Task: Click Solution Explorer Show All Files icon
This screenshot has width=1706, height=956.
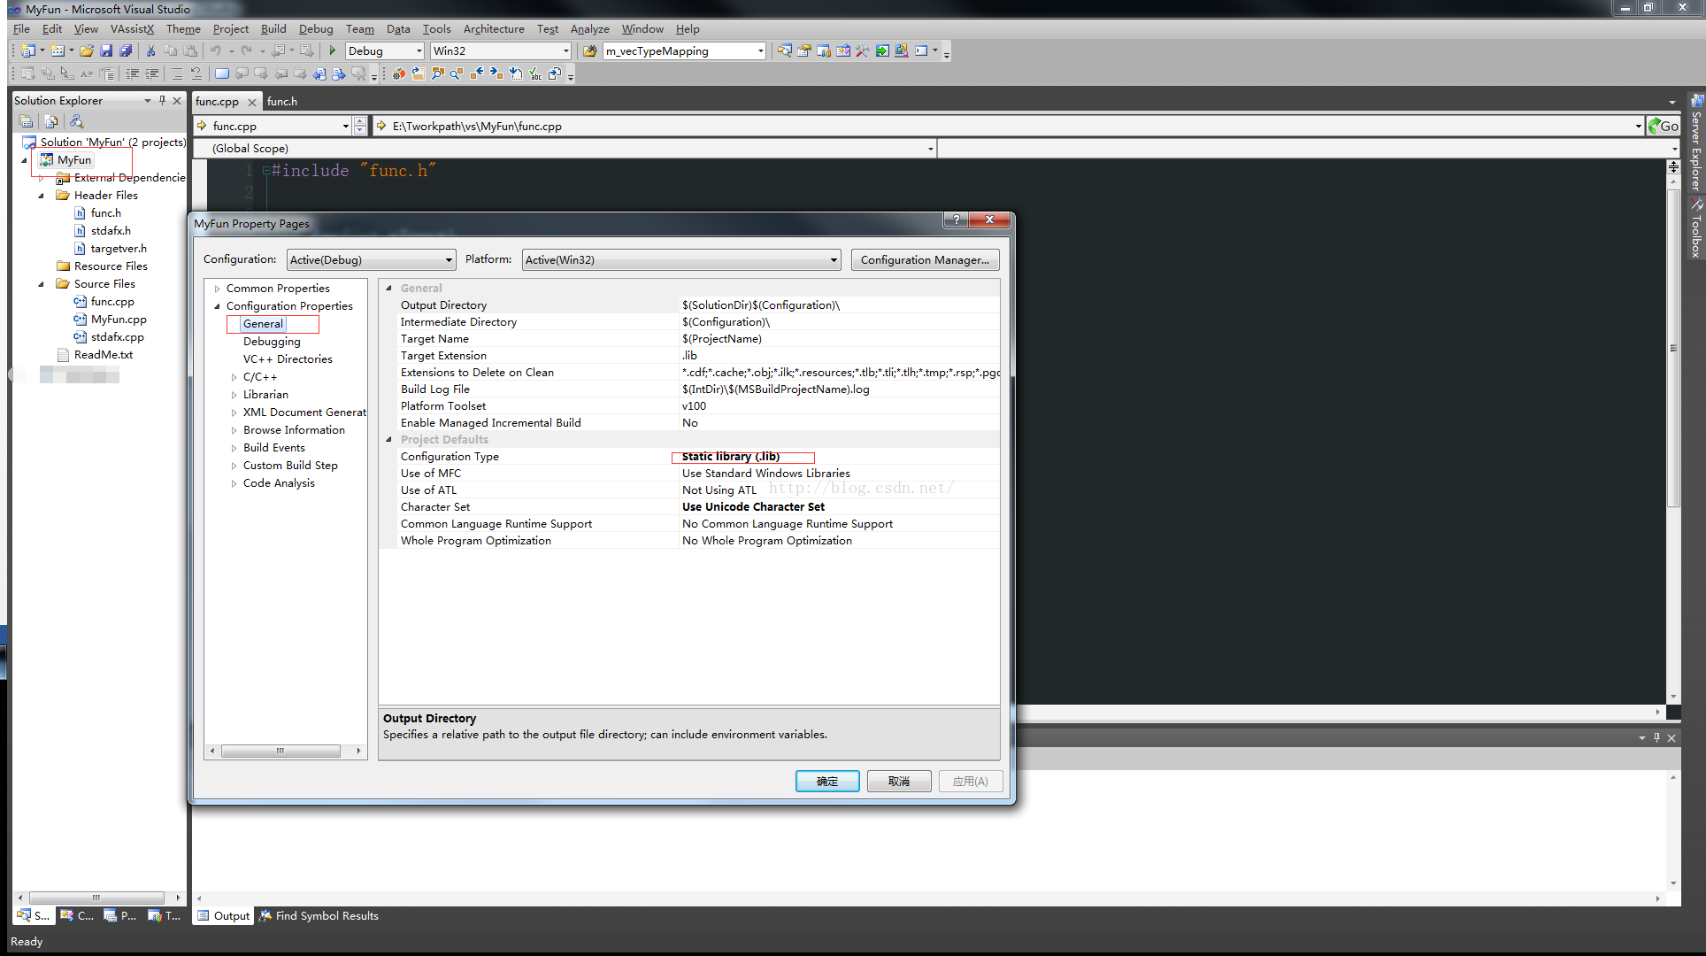Action: [51, 121]
